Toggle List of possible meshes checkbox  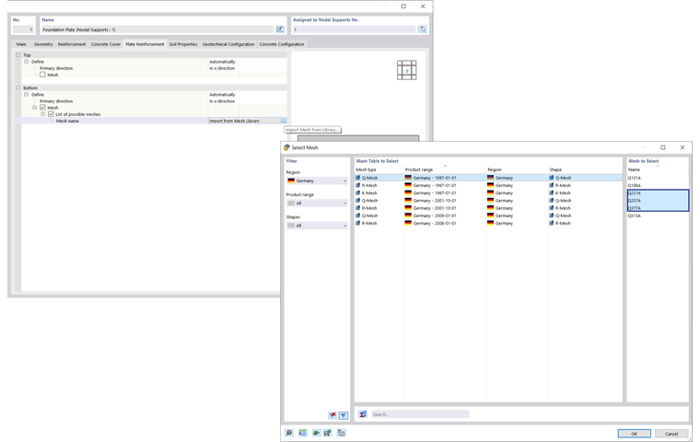tap(51, 114)
